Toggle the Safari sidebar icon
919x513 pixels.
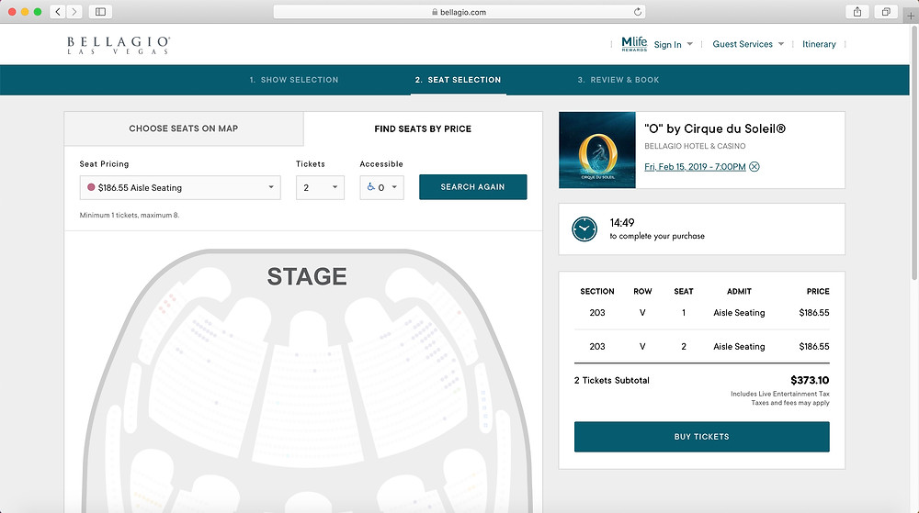tap(101, 12)
